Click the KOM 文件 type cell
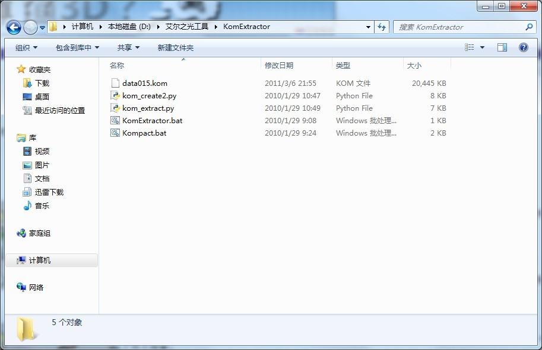Screen dimensions: 542x350 click(353, 83)
